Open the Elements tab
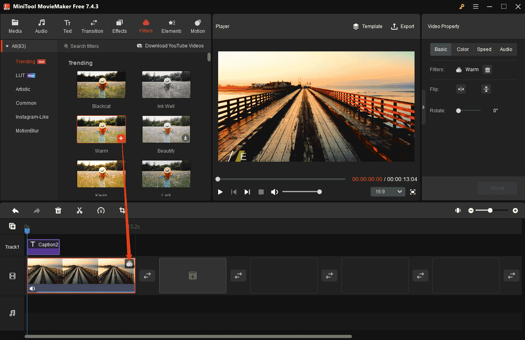 [x=171, y=26]
